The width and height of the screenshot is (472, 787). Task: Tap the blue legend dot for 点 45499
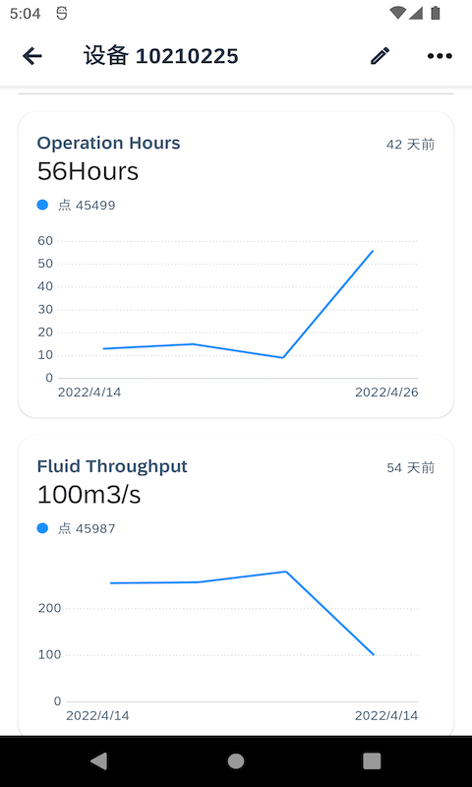tap(42, 205)
